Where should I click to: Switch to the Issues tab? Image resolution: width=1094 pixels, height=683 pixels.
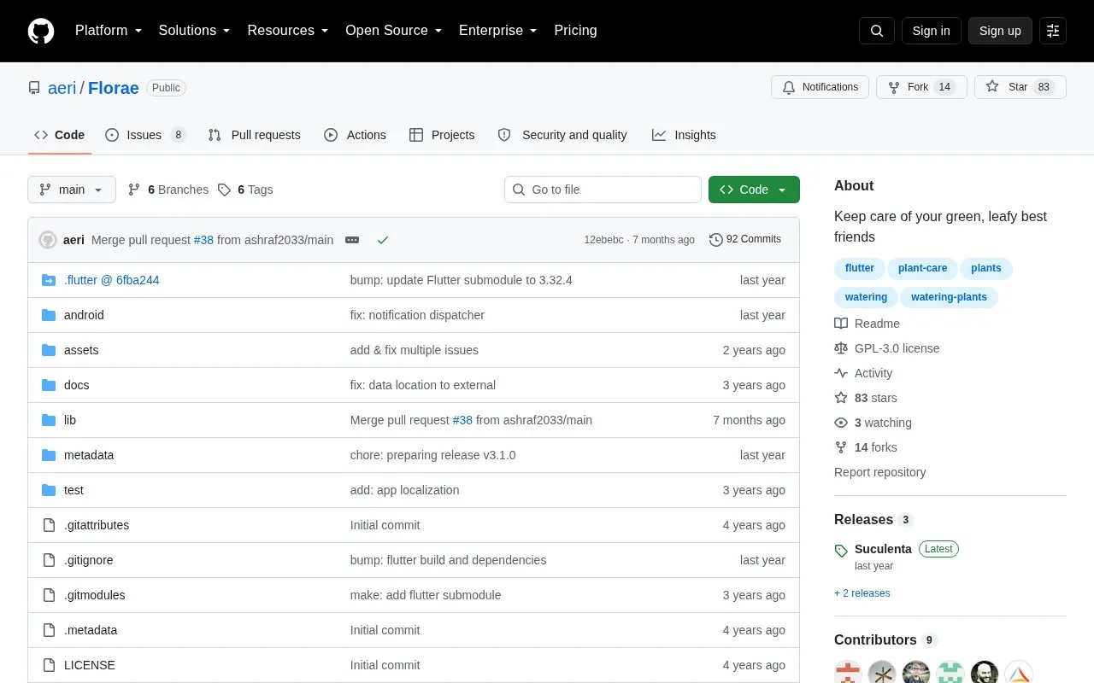(145, 135)
